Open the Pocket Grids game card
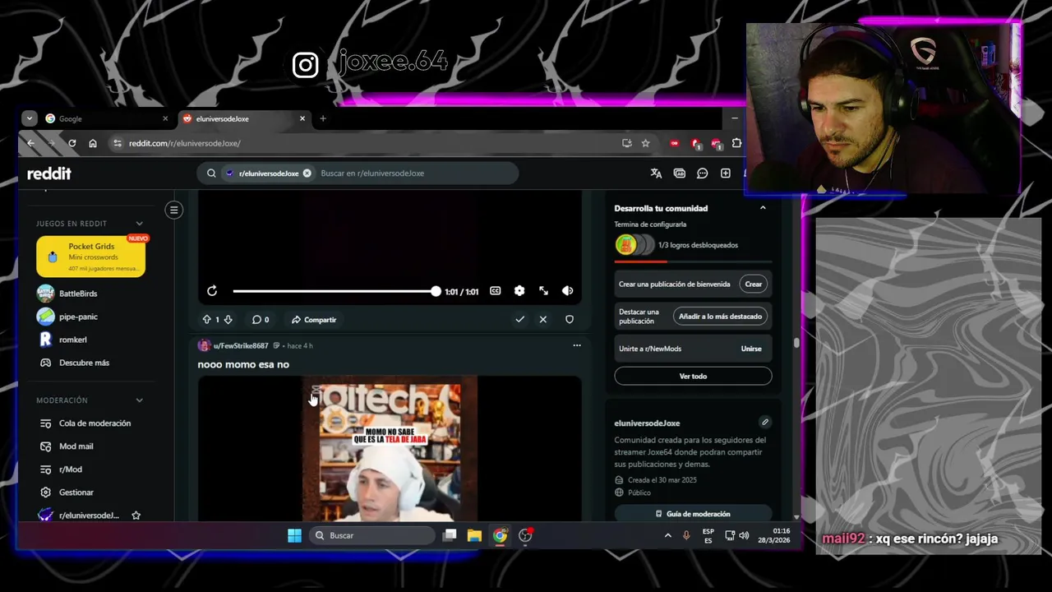Viewport: 1052px width, 592px height. pos(91,257)
